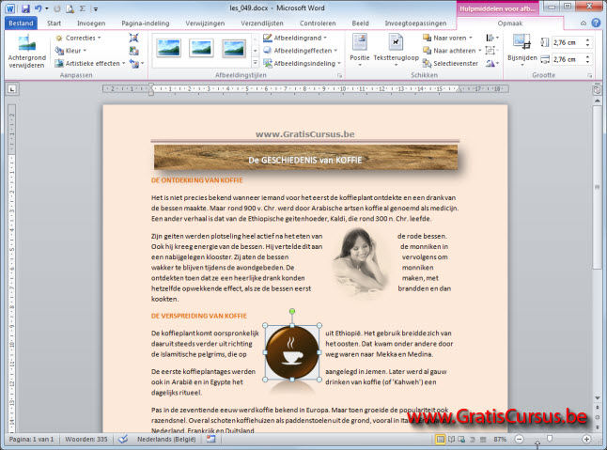607x450 pixels.
Task: Switch to the Invoegtoepassingen tab
Action: (415, 23)
